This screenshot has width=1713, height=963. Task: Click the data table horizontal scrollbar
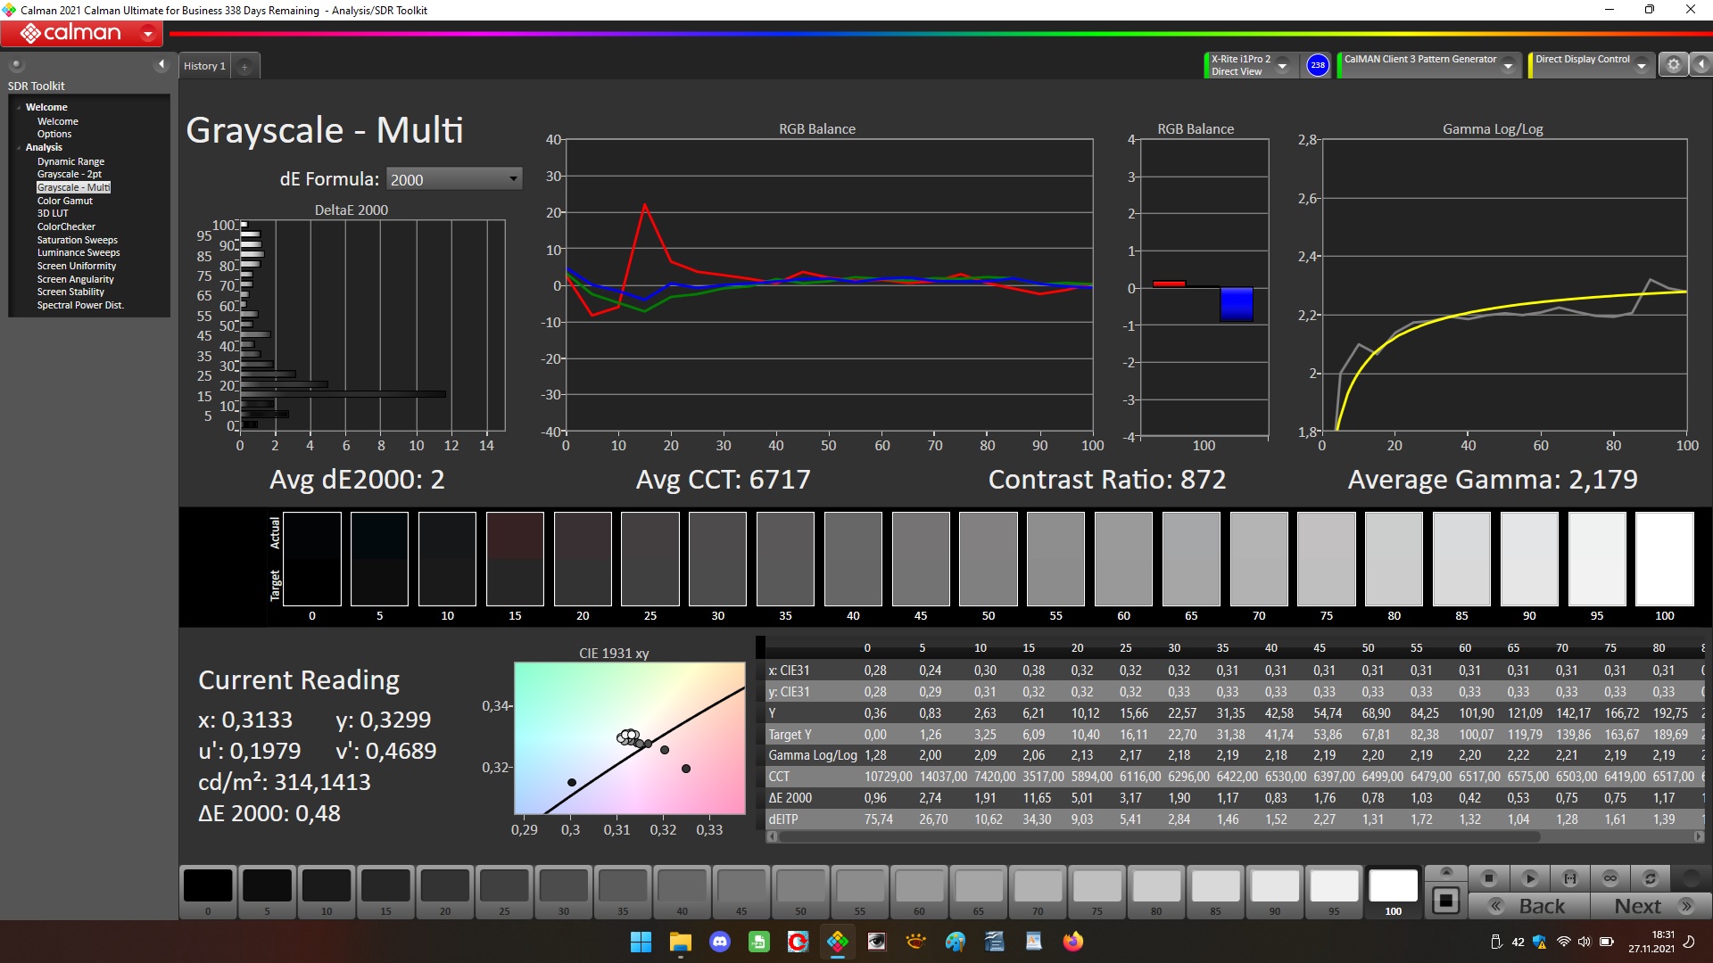[1160, 837]
